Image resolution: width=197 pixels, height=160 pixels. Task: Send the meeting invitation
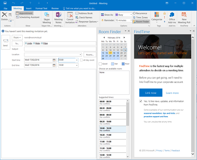click(x=6, y=42)
